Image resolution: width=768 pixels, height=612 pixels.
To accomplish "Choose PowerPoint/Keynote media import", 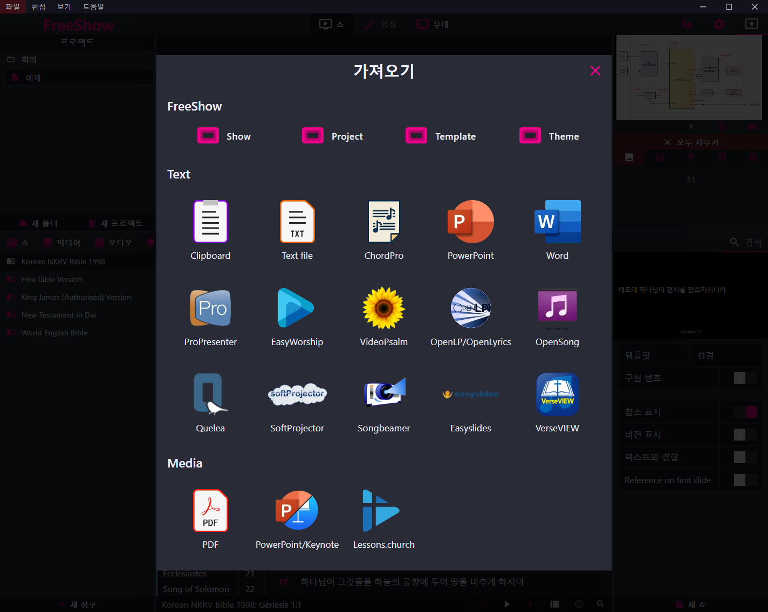I will click(297, 519).
